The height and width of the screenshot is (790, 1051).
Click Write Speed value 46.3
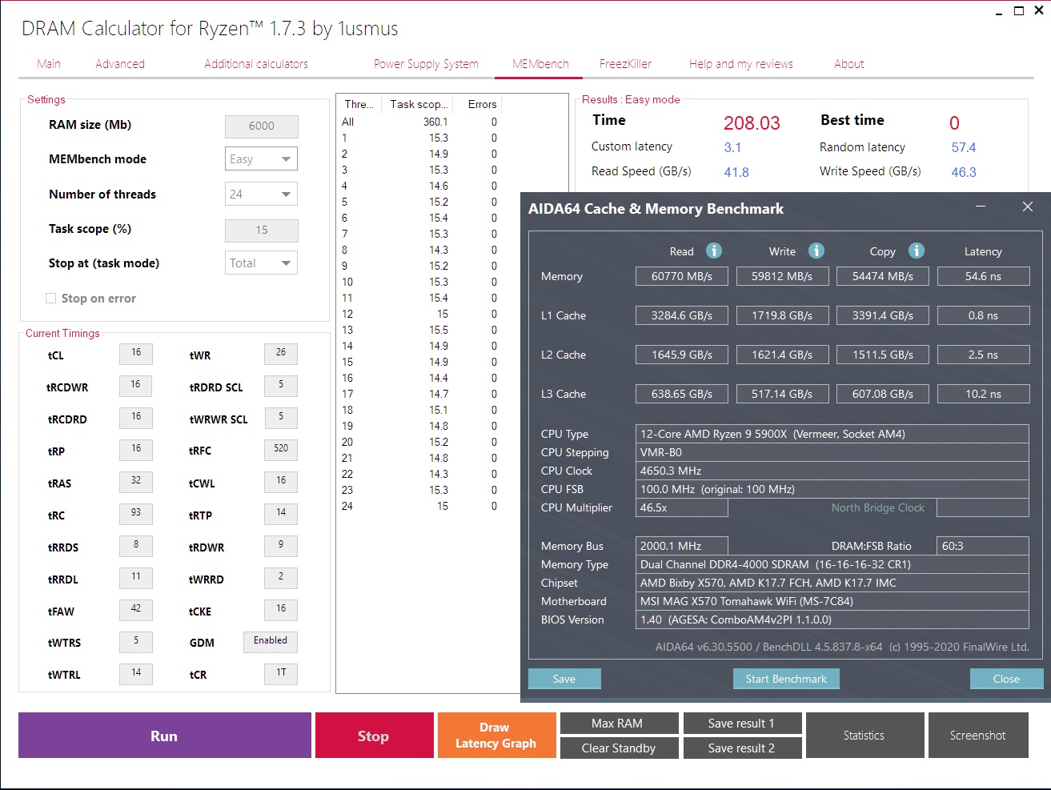coord(964,172)
